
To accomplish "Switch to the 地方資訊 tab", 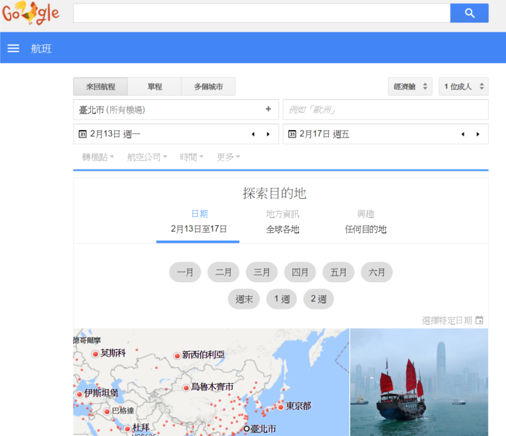I will (283, 222).
